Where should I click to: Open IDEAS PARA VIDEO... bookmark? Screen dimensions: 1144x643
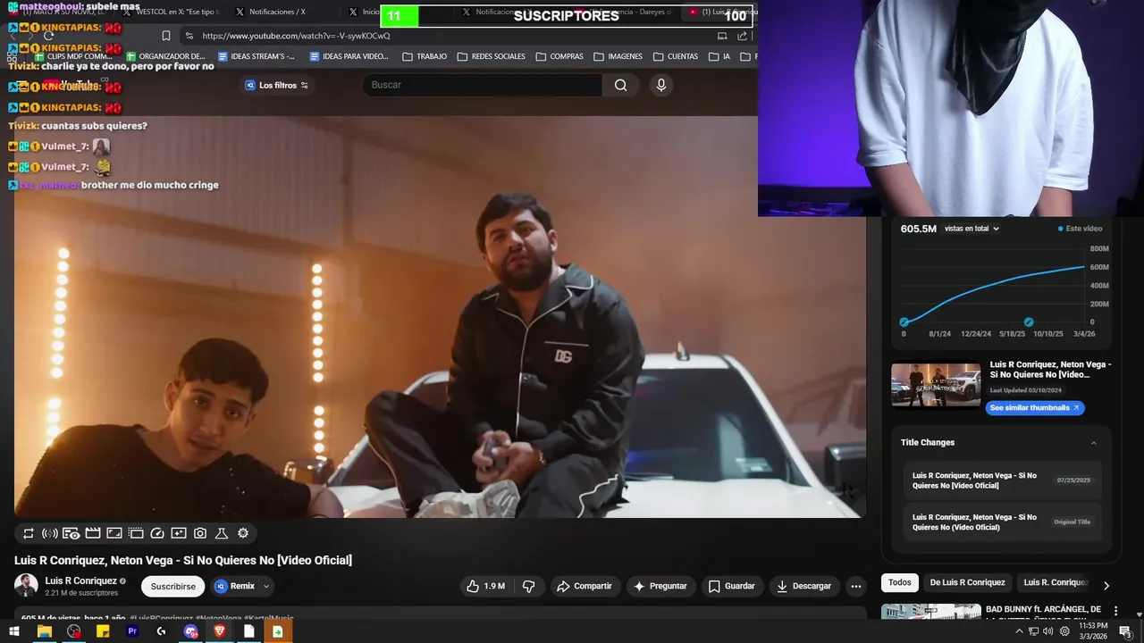click(349, 56)
